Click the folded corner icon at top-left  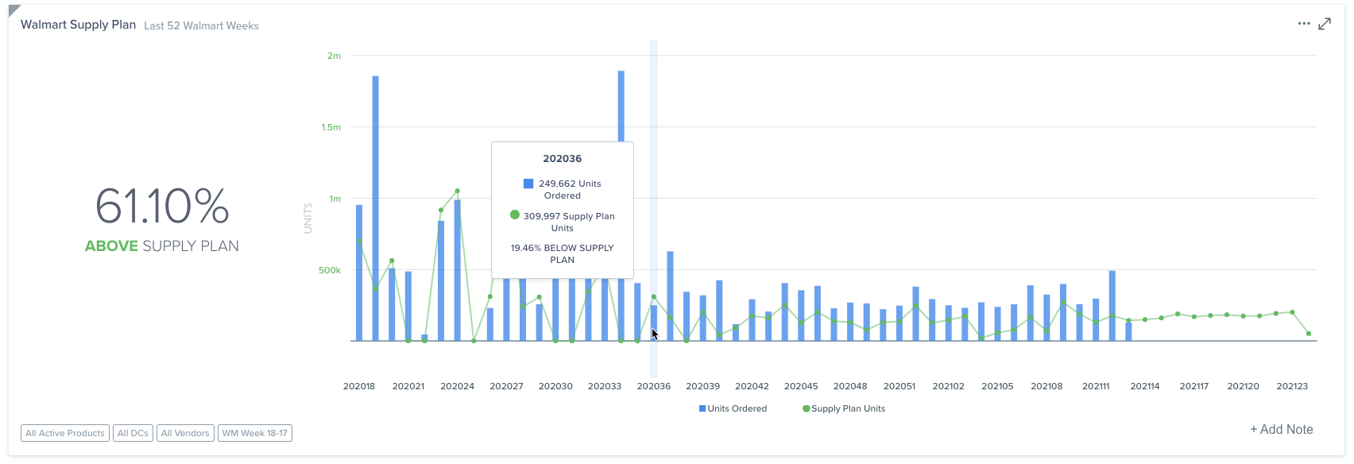point(14,10)
